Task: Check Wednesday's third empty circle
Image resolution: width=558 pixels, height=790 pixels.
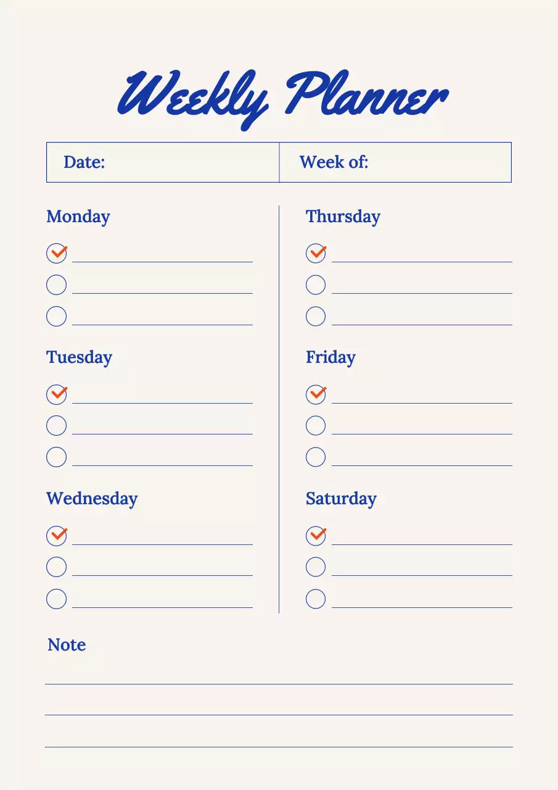Action: pos(56,599)
